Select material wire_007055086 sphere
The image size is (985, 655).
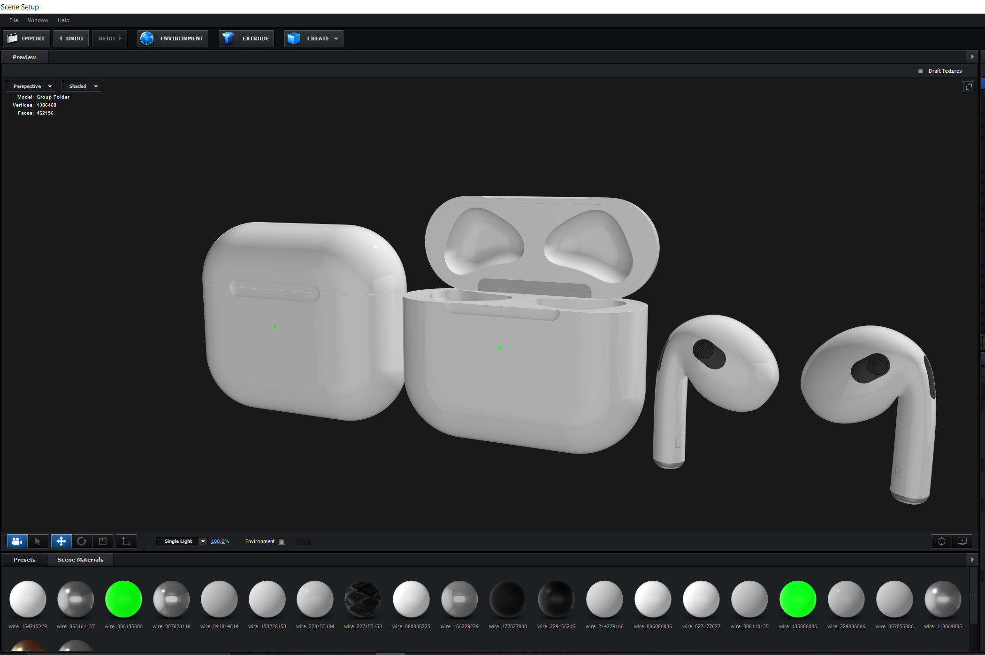[894, 599]
